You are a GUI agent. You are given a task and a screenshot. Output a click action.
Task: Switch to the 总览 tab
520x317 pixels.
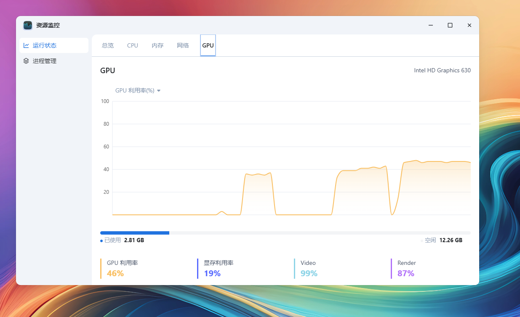(x=108, y=45)
